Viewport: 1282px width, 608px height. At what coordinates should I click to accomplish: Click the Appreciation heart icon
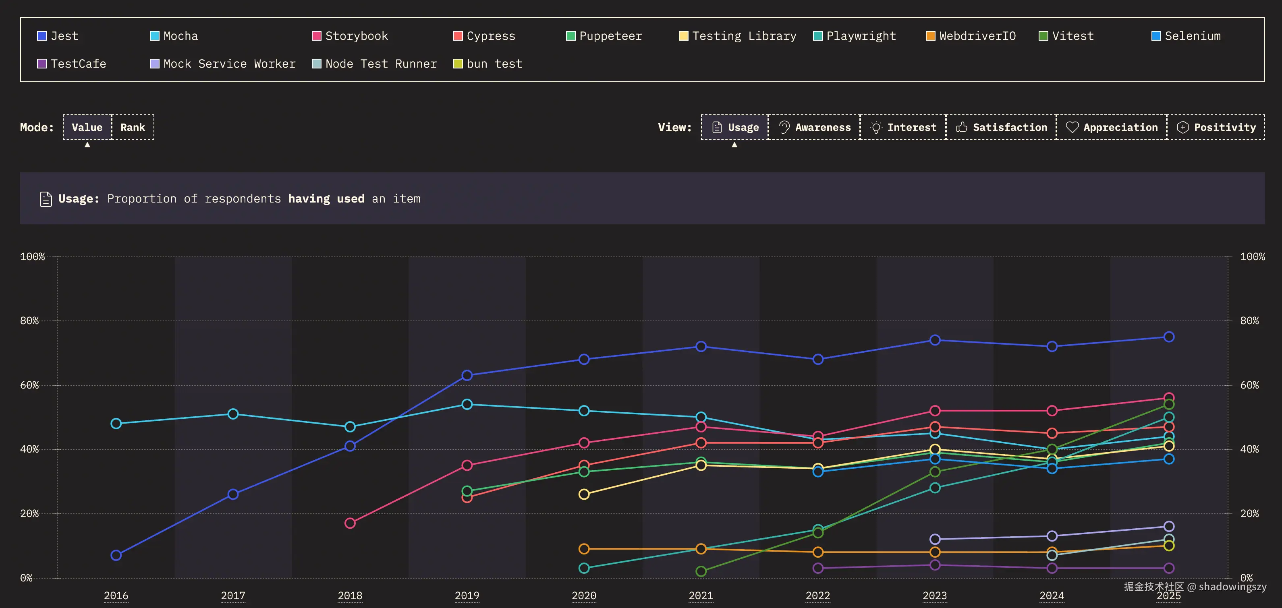coord(1072,127)
